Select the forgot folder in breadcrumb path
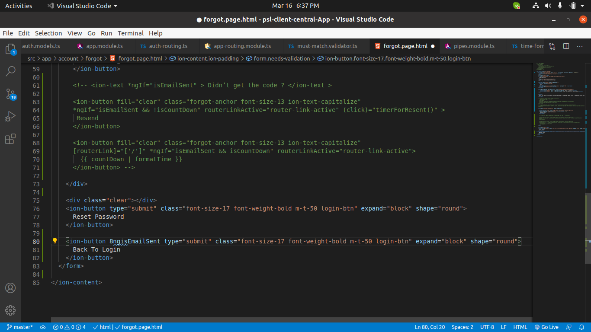This screenshot has height=332, width=591. [x=93, y=58]
